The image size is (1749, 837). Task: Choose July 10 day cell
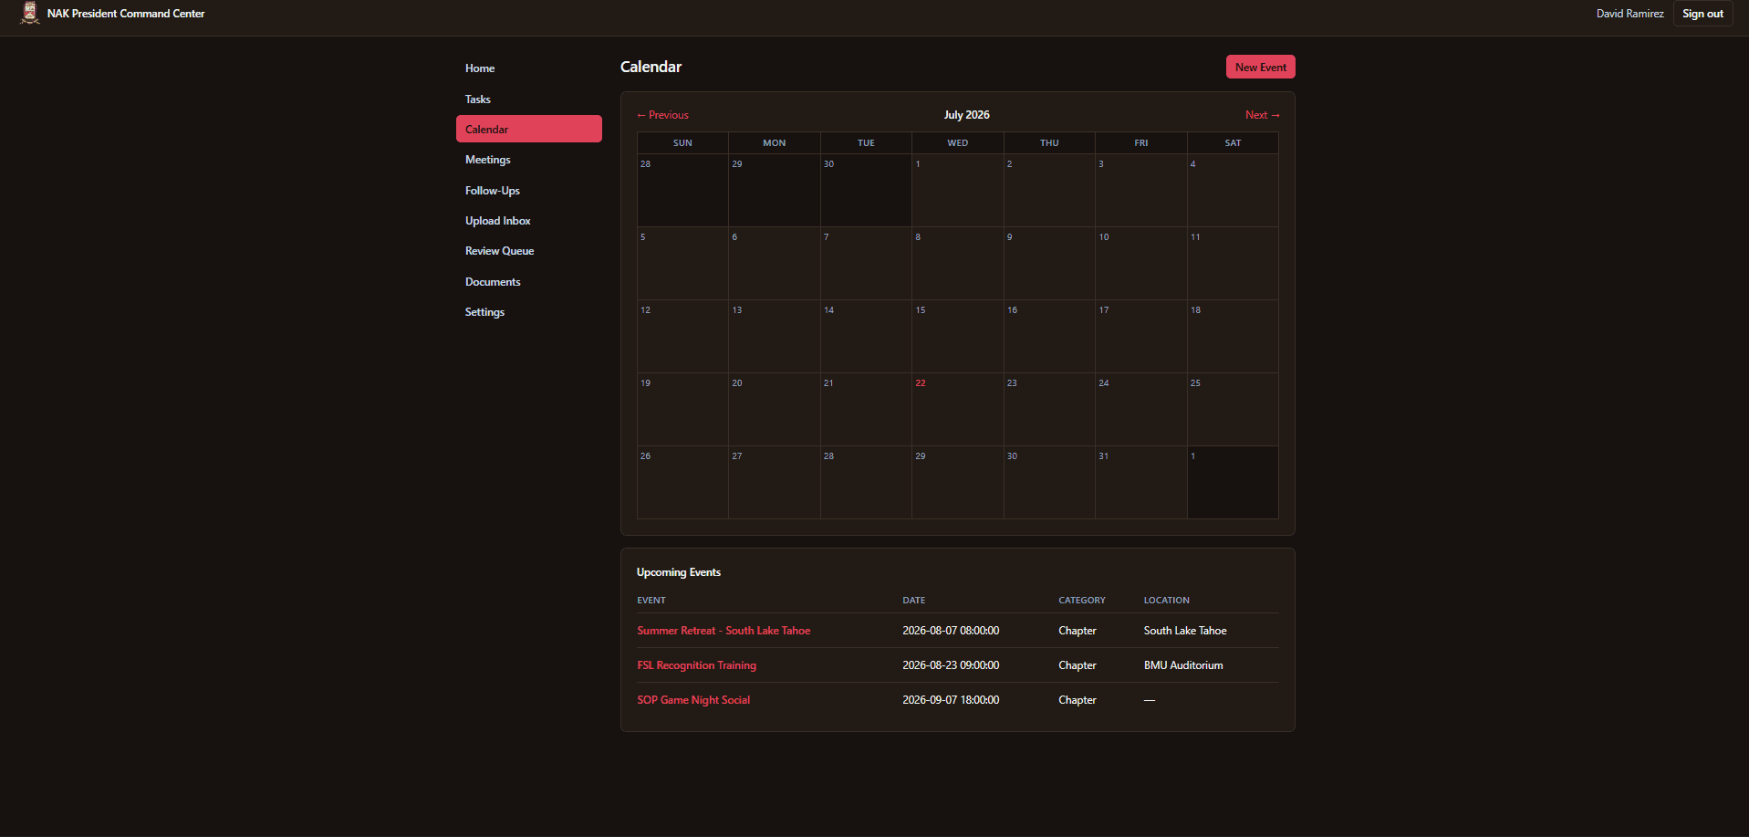[x=1141, y=263]
